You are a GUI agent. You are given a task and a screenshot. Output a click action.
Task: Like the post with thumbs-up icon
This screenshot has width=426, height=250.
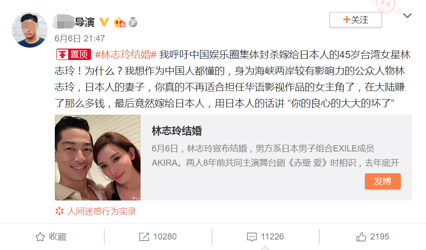361,237
